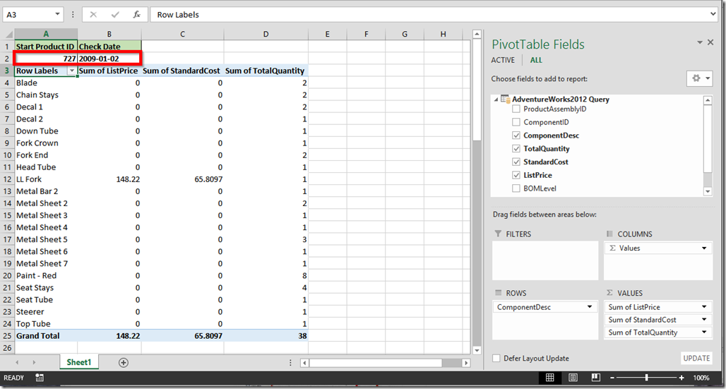Open Row Labels filter dropdown
Viewport: 726px width, 389px height.
[x=72, y=71]
